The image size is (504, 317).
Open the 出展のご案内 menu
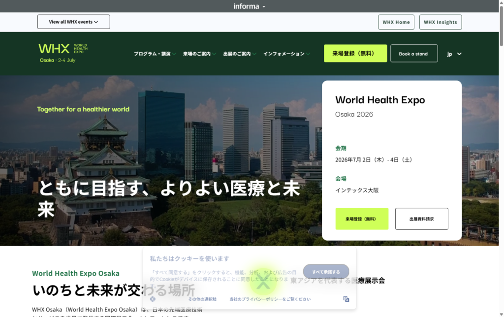[x=240, y=54]
